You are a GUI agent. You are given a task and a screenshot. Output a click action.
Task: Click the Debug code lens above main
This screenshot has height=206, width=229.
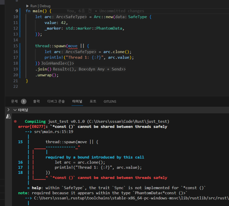(45, 6)
